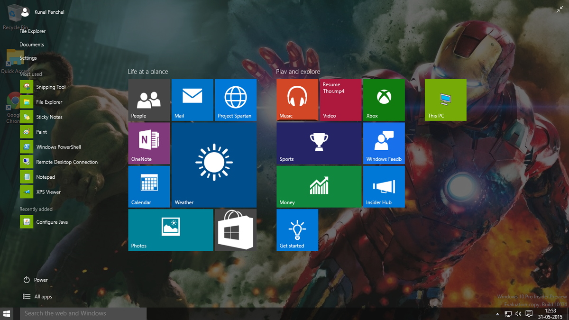This screenshot has width=569, height=320.
Task: Open the Store shopping bag tile
Action: tap(236, 230)
